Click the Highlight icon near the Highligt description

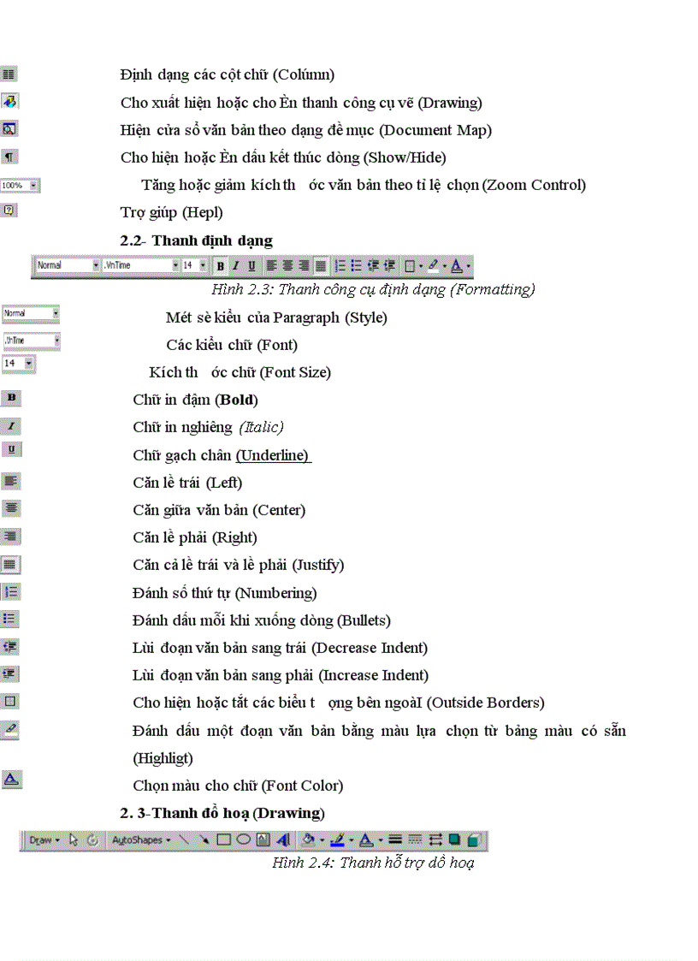pyautogui.click(x=9, y=732)
